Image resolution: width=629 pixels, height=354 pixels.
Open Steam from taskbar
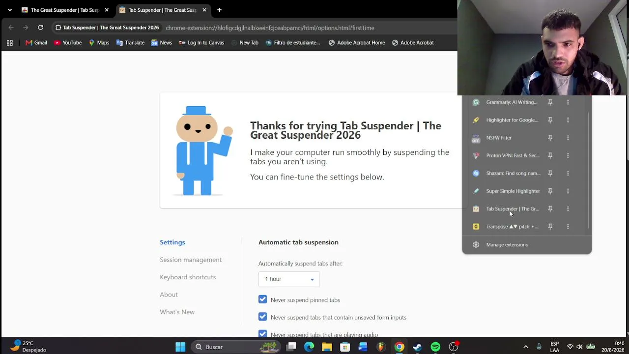coord(417,347)
